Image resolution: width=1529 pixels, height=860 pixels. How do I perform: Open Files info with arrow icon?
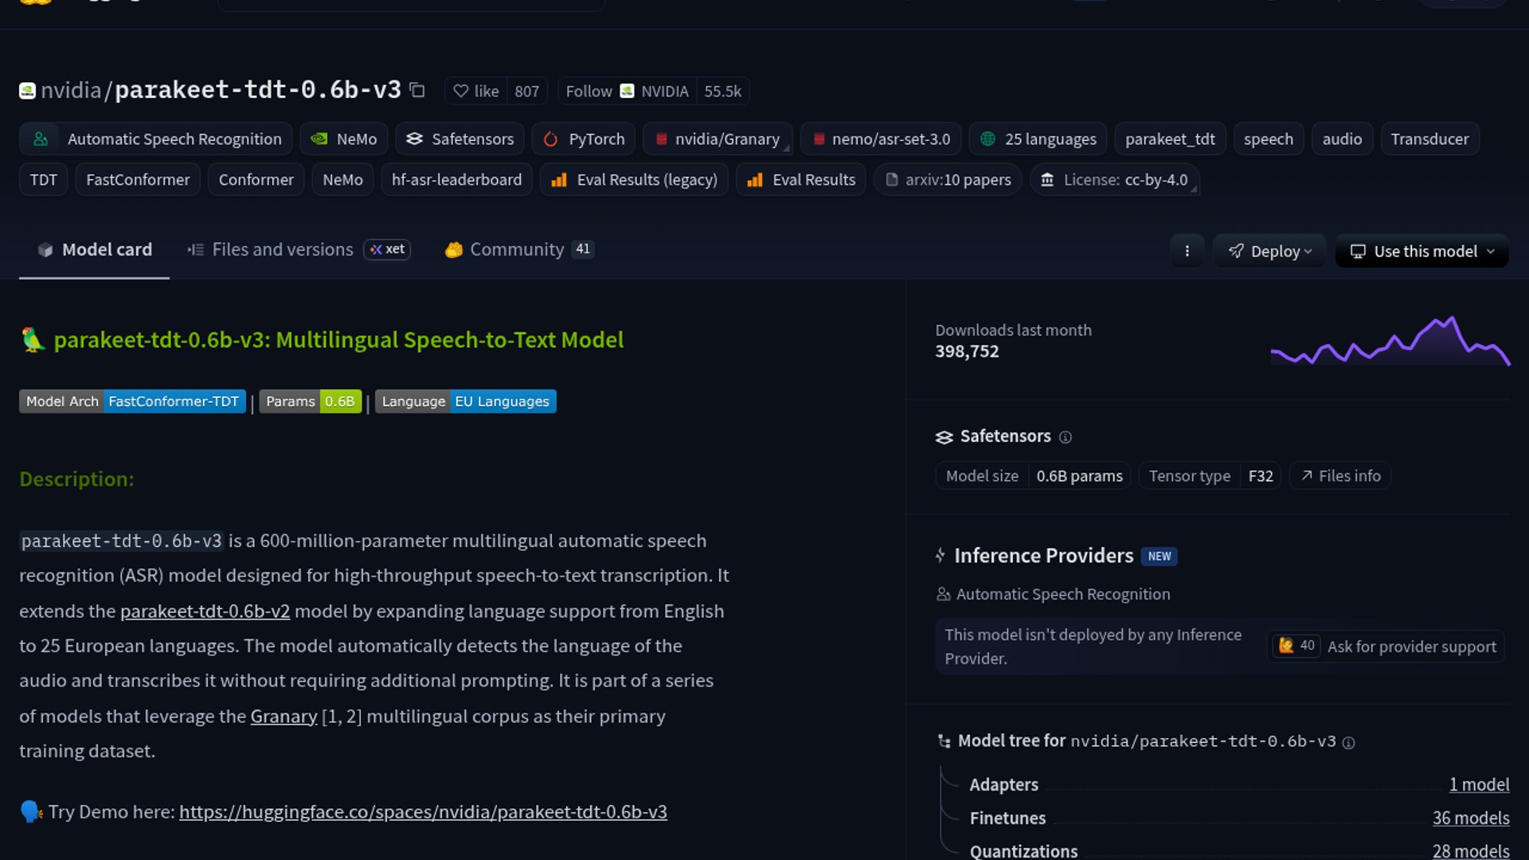point(1340,476)
